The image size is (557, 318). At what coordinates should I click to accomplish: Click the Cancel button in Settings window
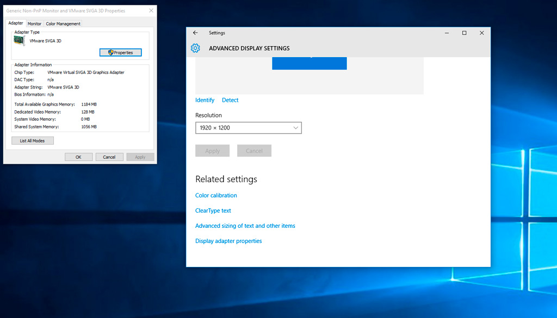(x=255, y=151)
